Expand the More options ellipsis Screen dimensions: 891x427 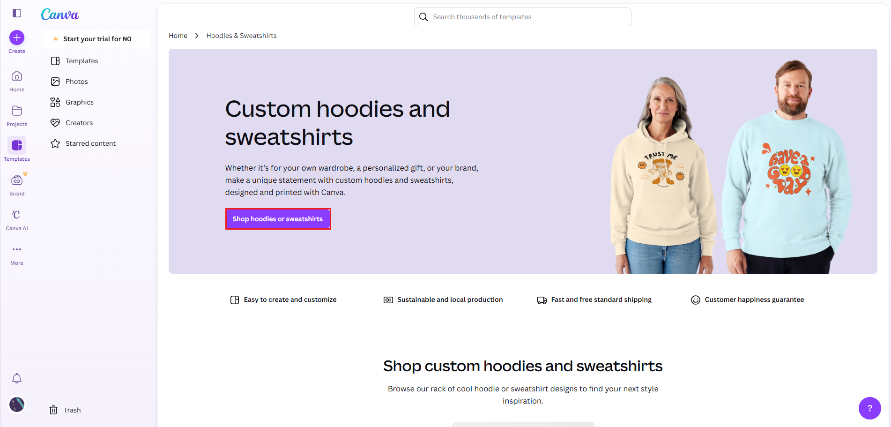[x=17, y=254]
